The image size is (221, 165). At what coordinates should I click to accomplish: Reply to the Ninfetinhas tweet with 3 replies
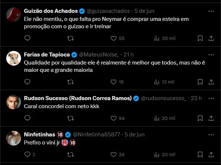pos(27,154)
